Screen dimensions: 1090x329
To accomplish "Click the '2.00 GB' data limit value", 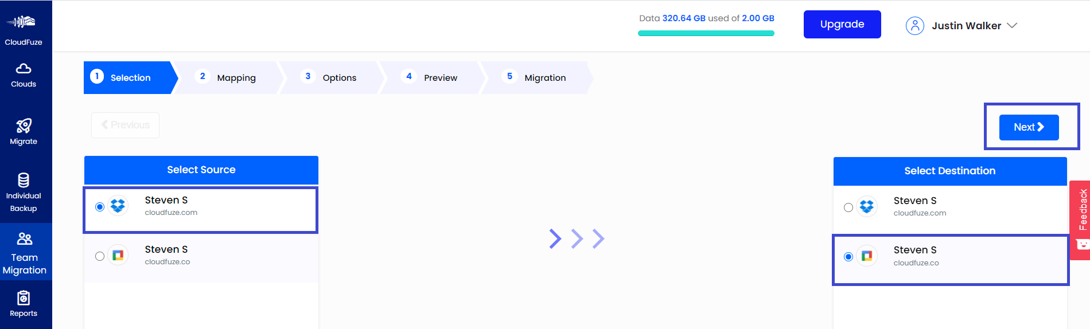I will click(758, 18).
